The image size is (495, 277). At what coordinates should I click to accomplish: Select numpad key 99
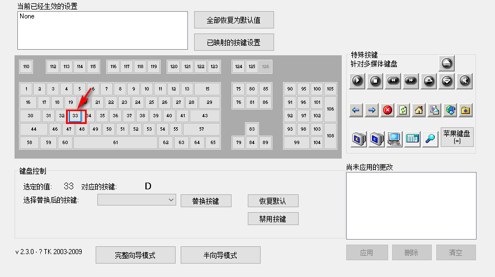[x=297, y=142]
